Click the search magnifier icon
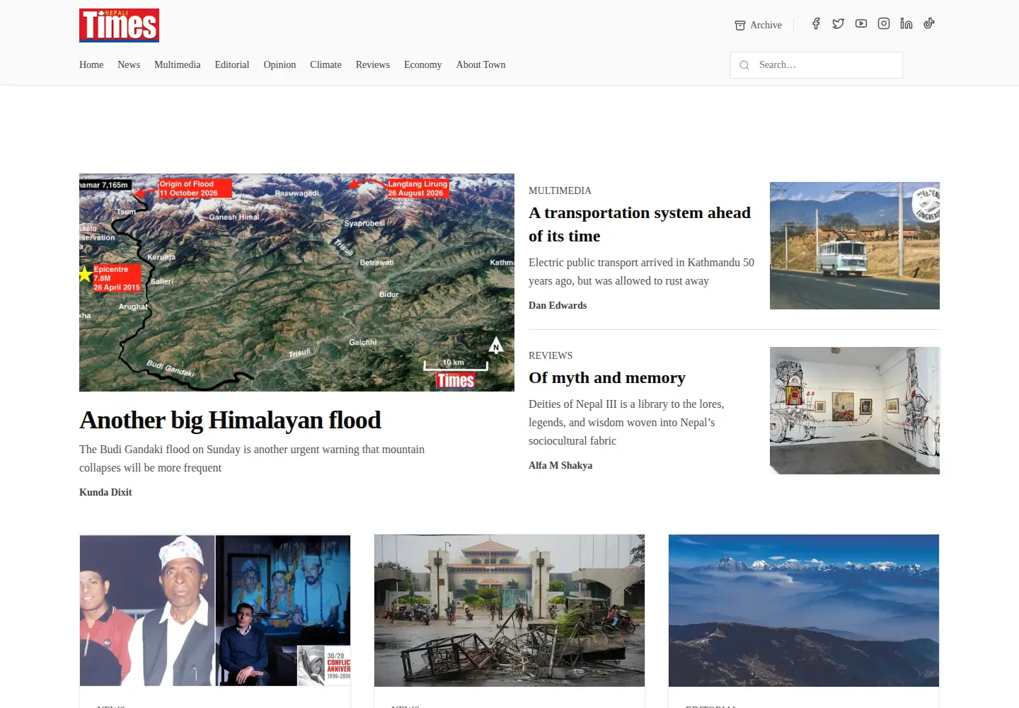Viewport: 1019px width, 708px height. coord(744,65)
